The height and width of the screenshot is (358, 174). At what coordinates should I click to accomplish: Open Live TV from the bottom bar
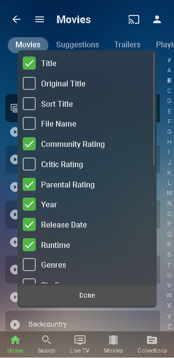pos(80,344)
